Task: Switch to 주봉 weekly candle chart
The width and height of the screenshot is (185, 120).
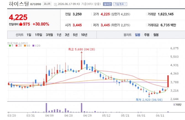Action: coord(147,35)
